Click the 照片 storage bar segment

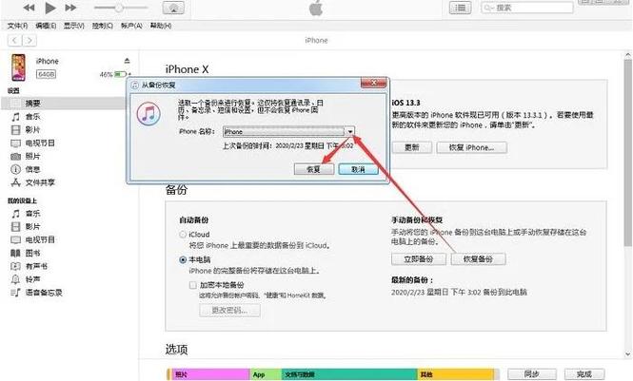pyautogui.click(x=210, y=374)
